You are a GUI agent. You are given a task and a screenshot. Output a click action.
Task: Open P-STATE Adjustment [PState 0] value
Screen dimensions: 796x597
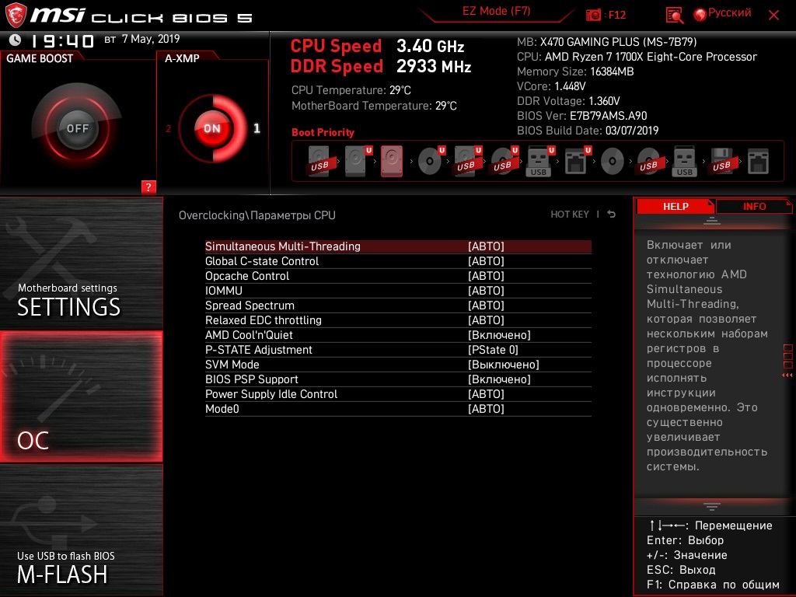pyautogui.click(x=493, y=350)
